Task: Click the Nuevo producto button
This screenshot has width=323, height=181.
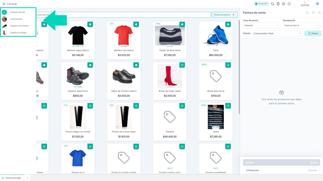Action: [224, 15]
